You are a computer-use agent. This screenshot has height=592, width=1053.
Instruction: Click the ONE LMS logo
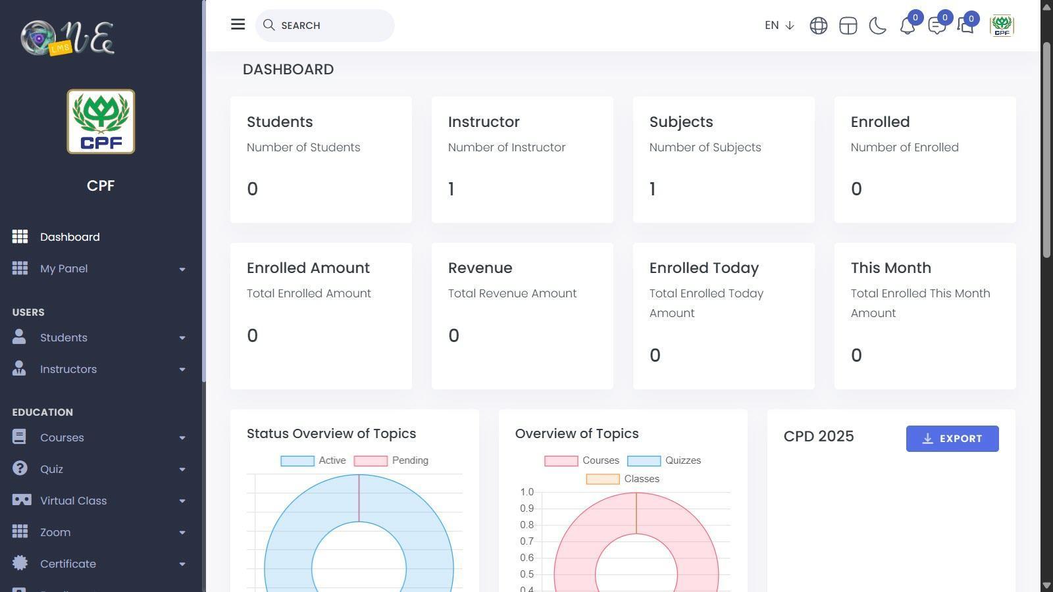click(67, 37)
